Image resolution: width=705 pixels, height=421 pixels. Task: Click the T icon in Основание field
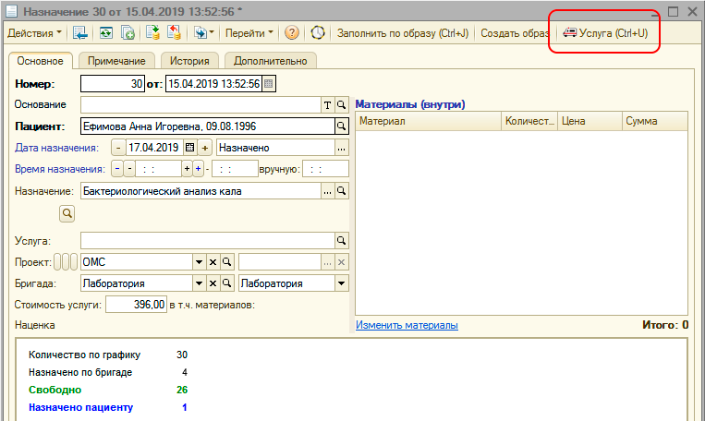327,105
